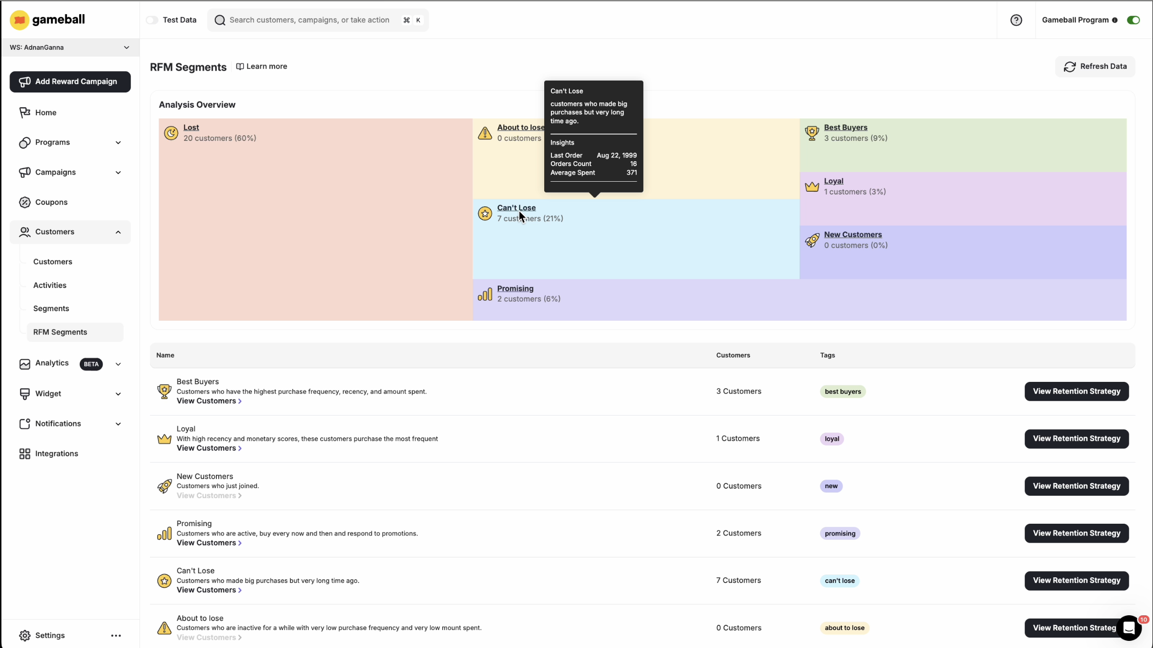Disable the Gameball Program toggle
The height and width of the screenshot is (648, 1153).
(x=1133, y=20)
